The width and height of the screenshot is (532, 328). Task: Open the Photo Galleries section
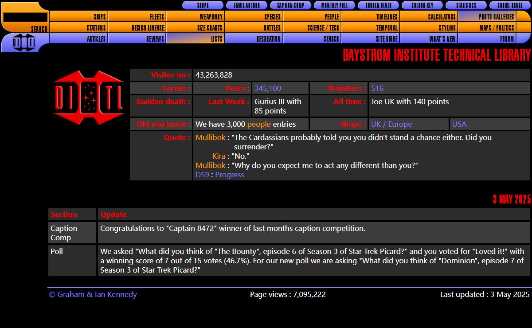pyautogui.click(x=487, y=16)
